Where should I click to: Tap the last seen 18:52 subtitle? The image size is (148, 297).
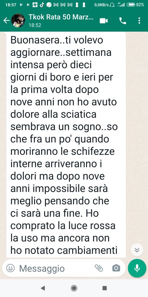pyautogui.click(x=35, y=25)
